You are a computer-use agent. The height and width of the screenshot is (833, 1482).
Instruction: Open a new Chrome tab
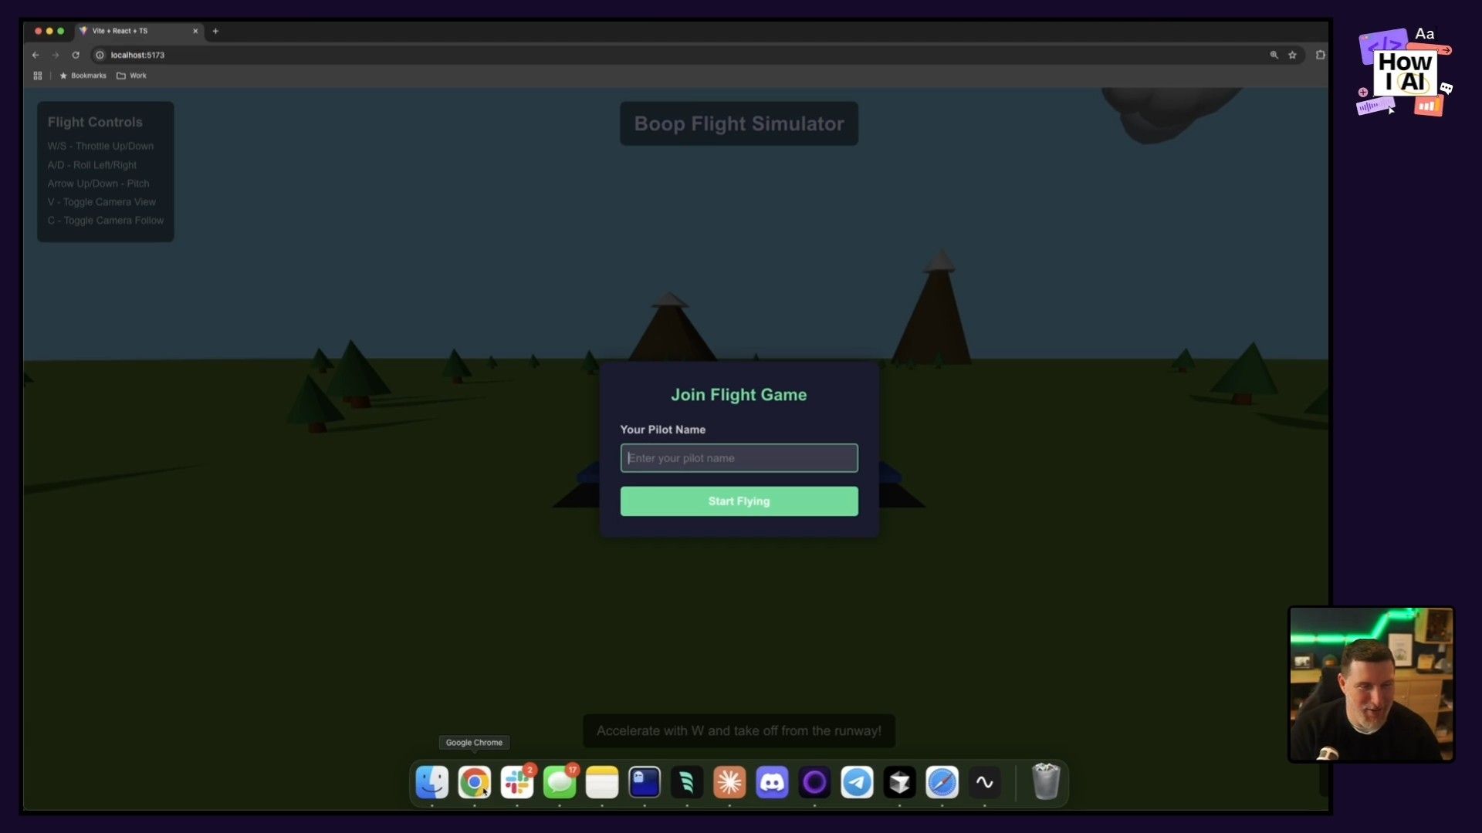point(215,31)
